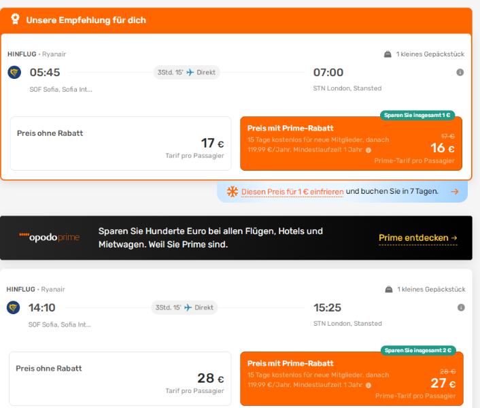Click '1 kleines Gepäckstück' on 05:45 flight
Viewport: 480px width, 408px height.
pyautogui.click(x=430, y=54)
